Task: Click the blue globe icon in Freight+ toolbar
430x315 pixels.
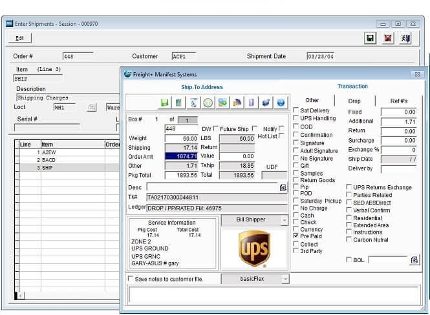Action: click(281, 103)
